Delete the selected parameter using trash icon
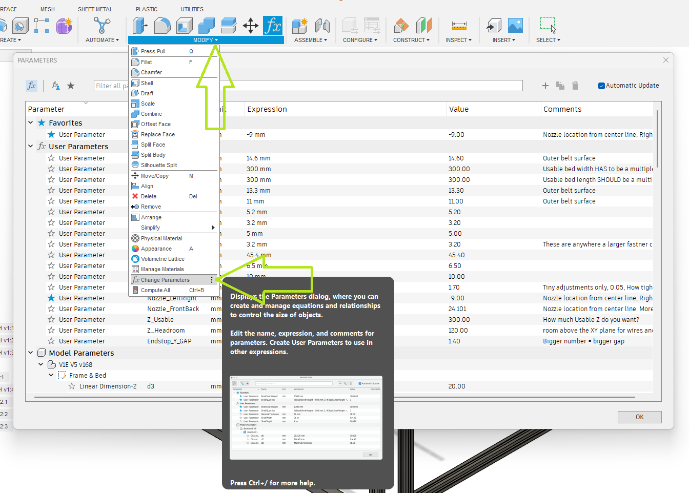This screenshot has height=493, width=689. [575, 86]
